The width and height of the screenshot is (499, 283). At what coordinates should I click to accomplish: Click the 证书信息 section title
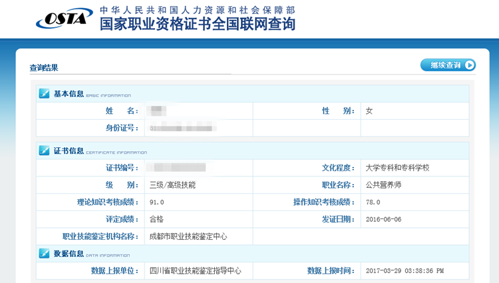tap(69, 150)
